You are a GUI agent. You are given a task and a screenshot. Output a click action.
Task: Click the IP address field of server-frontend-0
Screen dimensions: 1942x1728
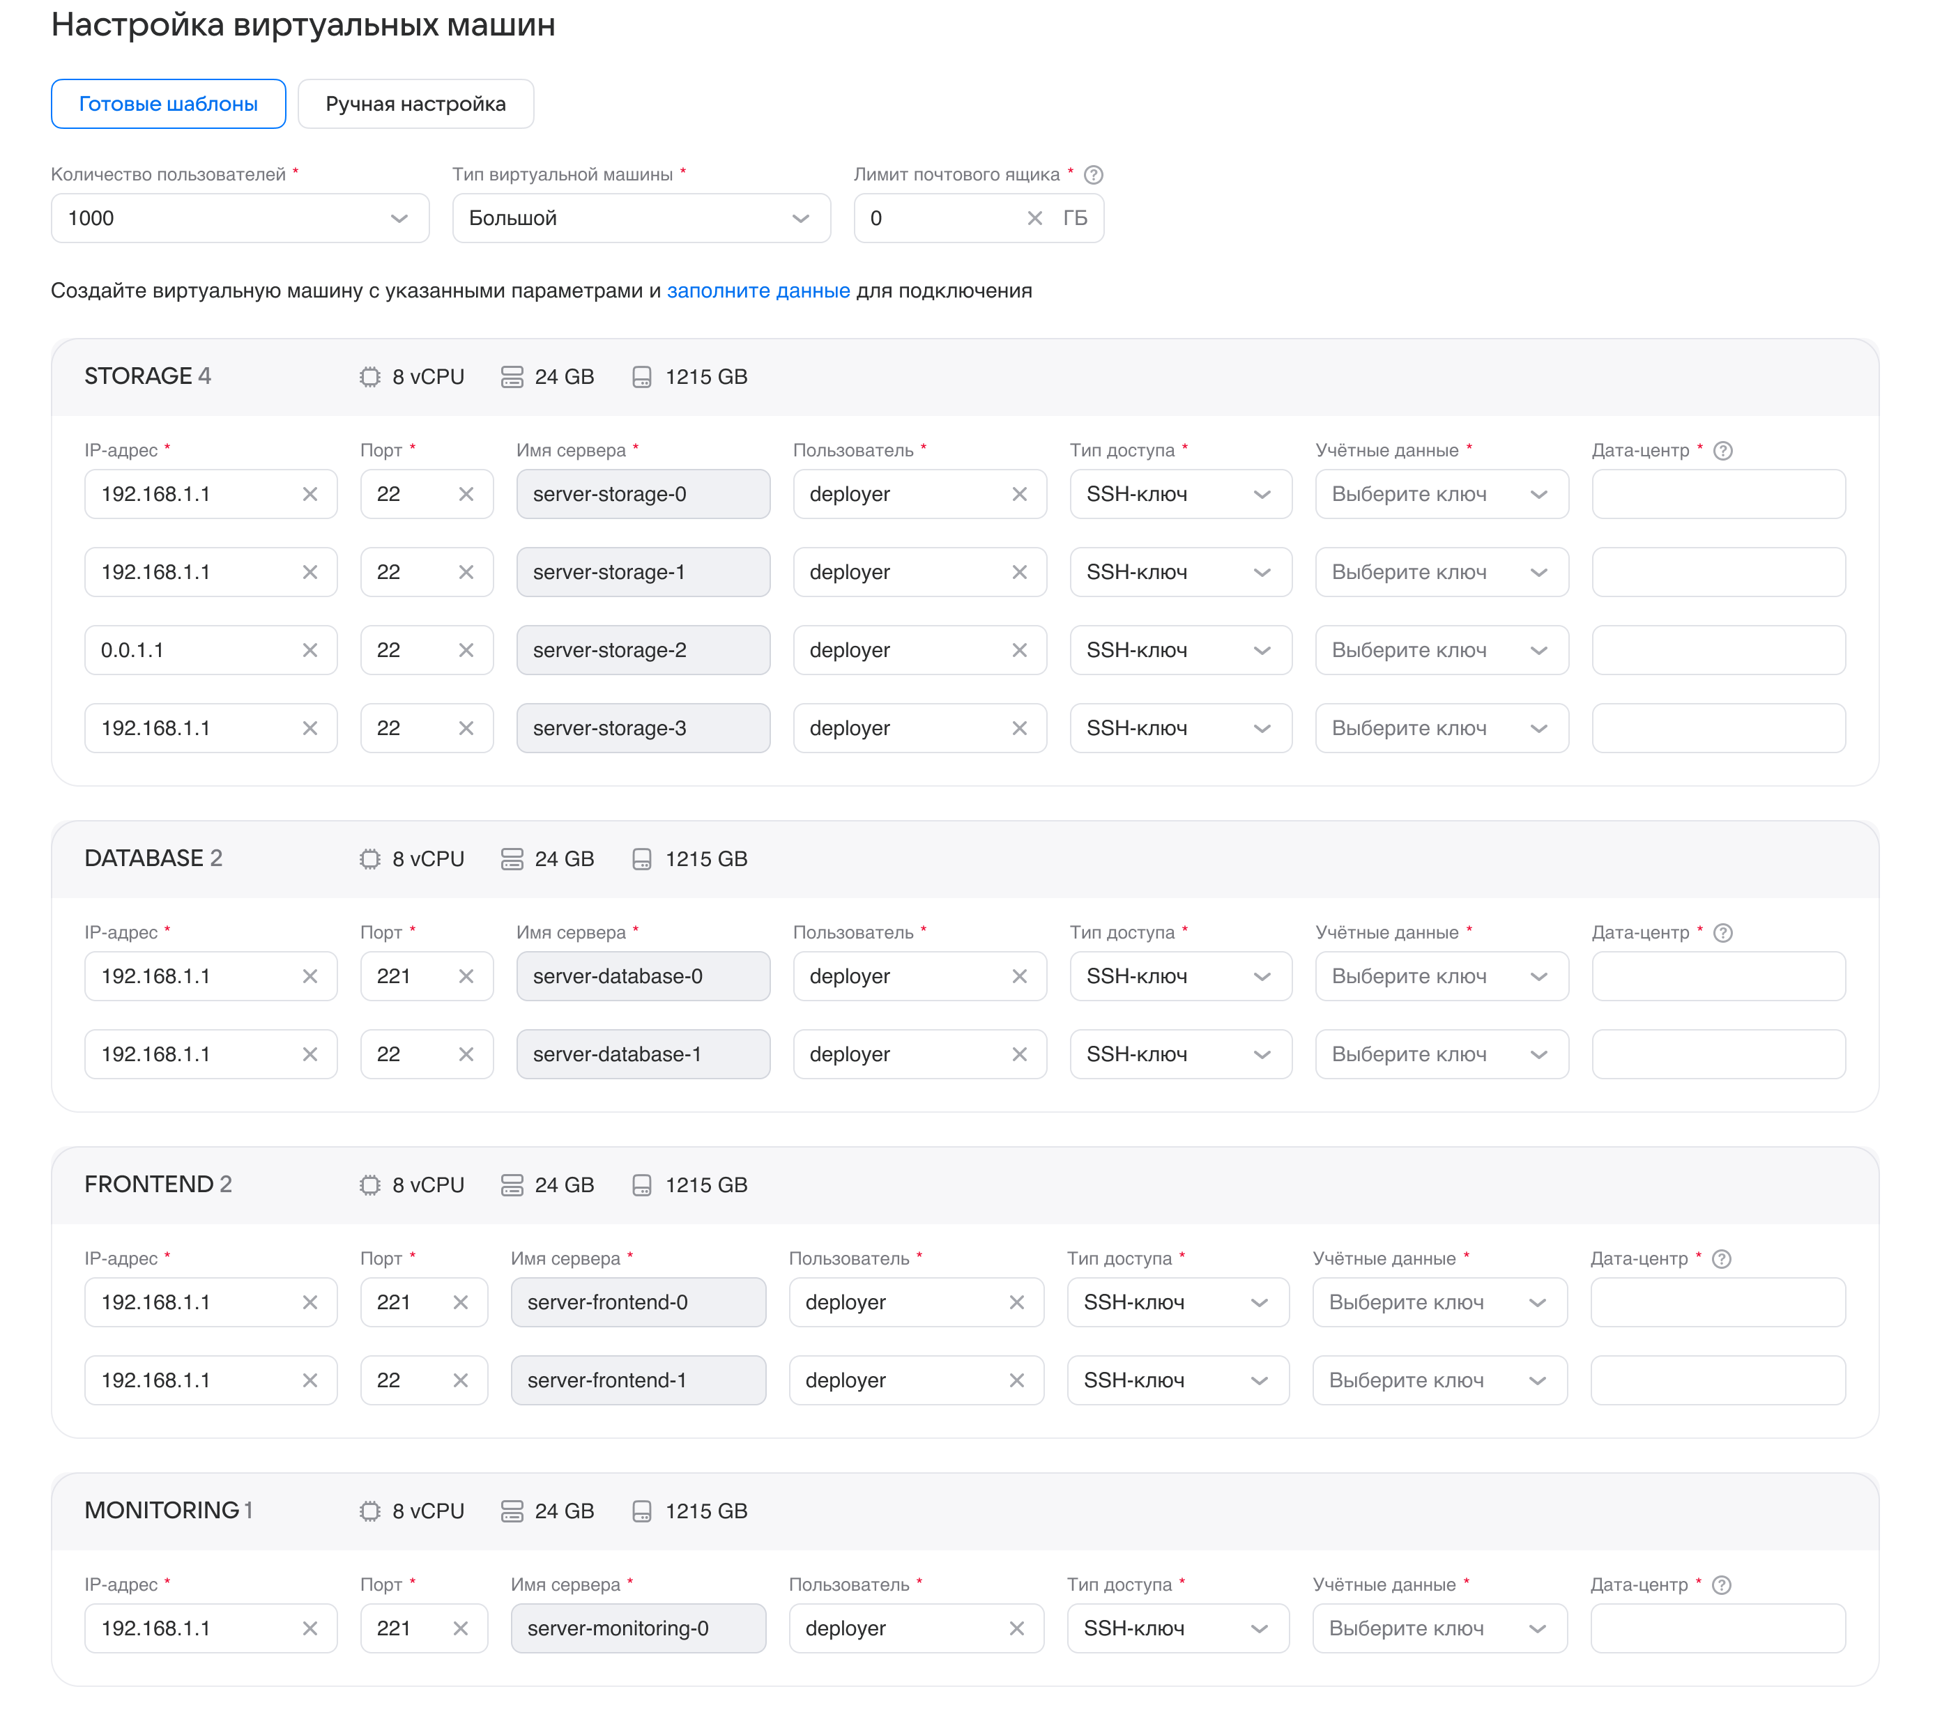(211, 1302)
